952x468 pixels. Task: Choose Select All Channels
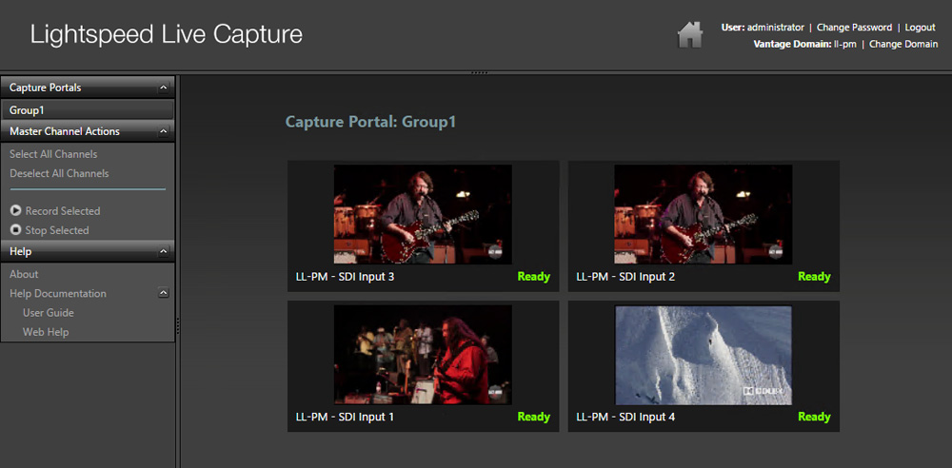click(x=53, y=154)
